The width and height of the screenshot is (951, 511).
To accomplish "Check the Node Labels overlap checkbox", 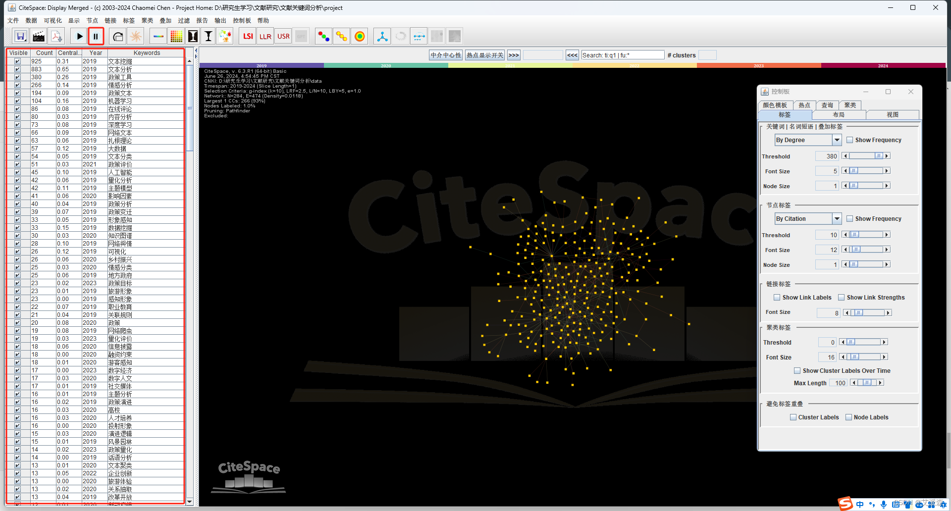I will click(849, 417).
